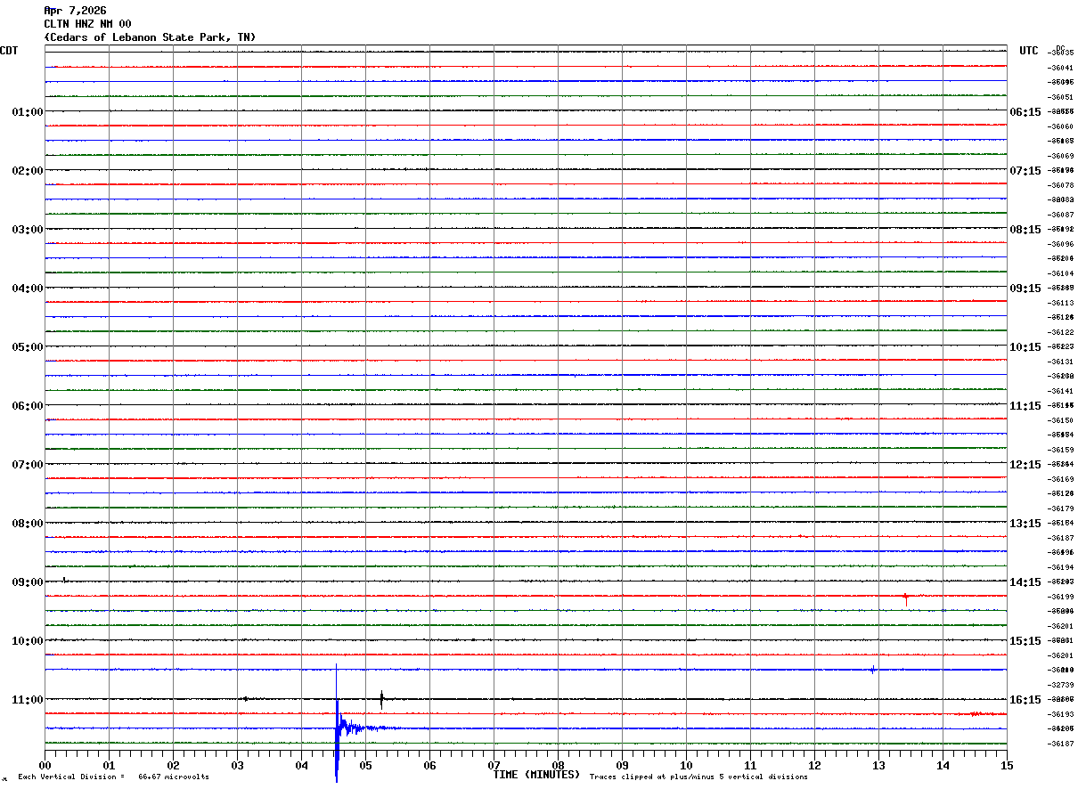Click the 11:15 UTC time label
Viewport: 1078px width, 789px height.
pyautogui.click(x=1025, y=406)
